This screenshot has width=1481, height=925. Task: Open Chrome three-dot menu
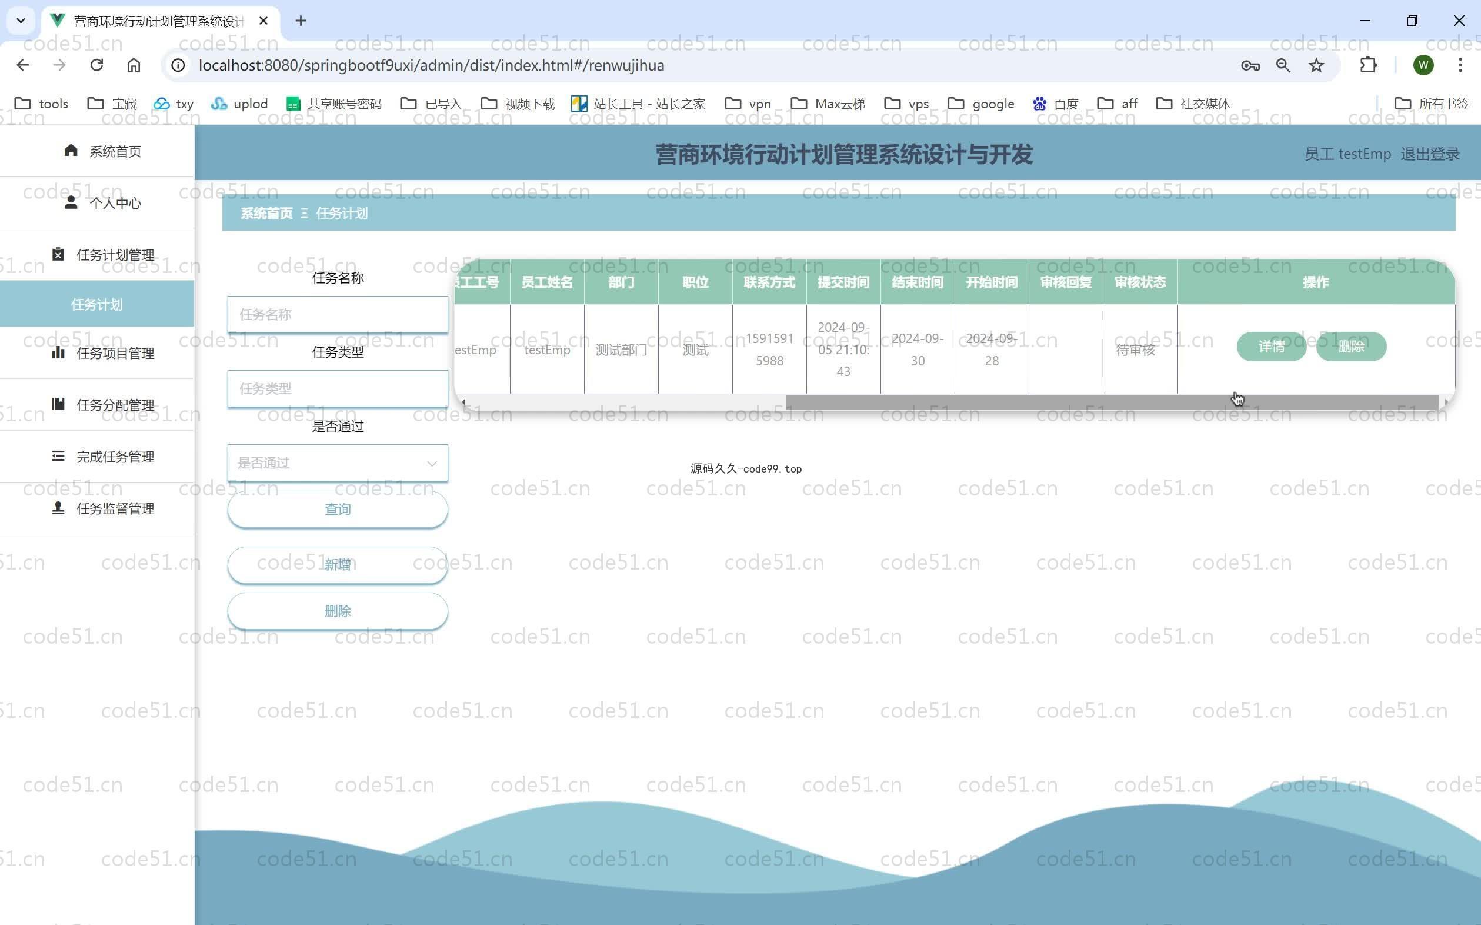tap(1460, 65)
